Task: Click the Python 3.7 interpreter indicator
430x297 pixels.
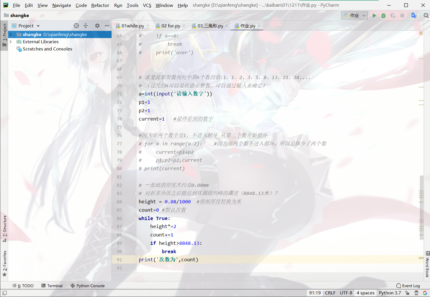Action: click(390, 293)
